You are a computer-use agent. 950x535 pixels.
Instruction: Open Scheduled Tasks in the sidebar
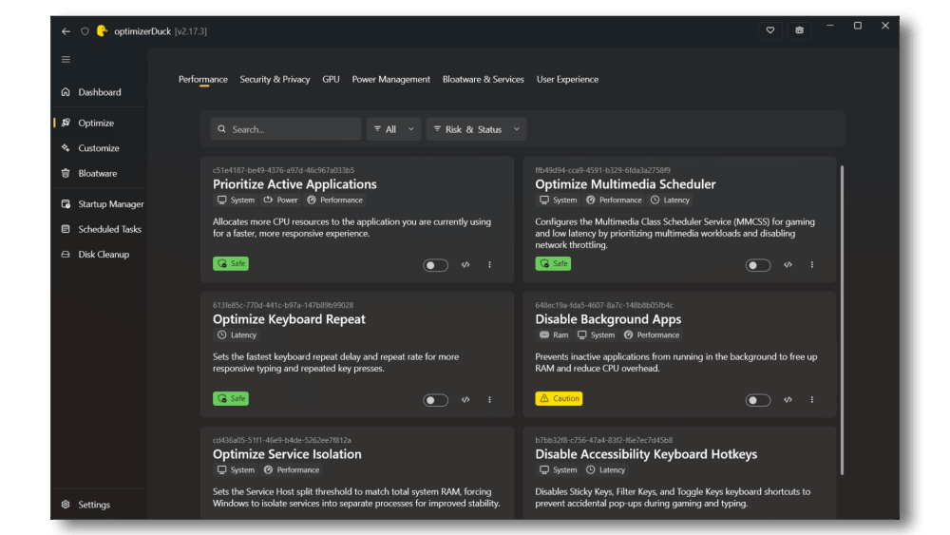102,229
